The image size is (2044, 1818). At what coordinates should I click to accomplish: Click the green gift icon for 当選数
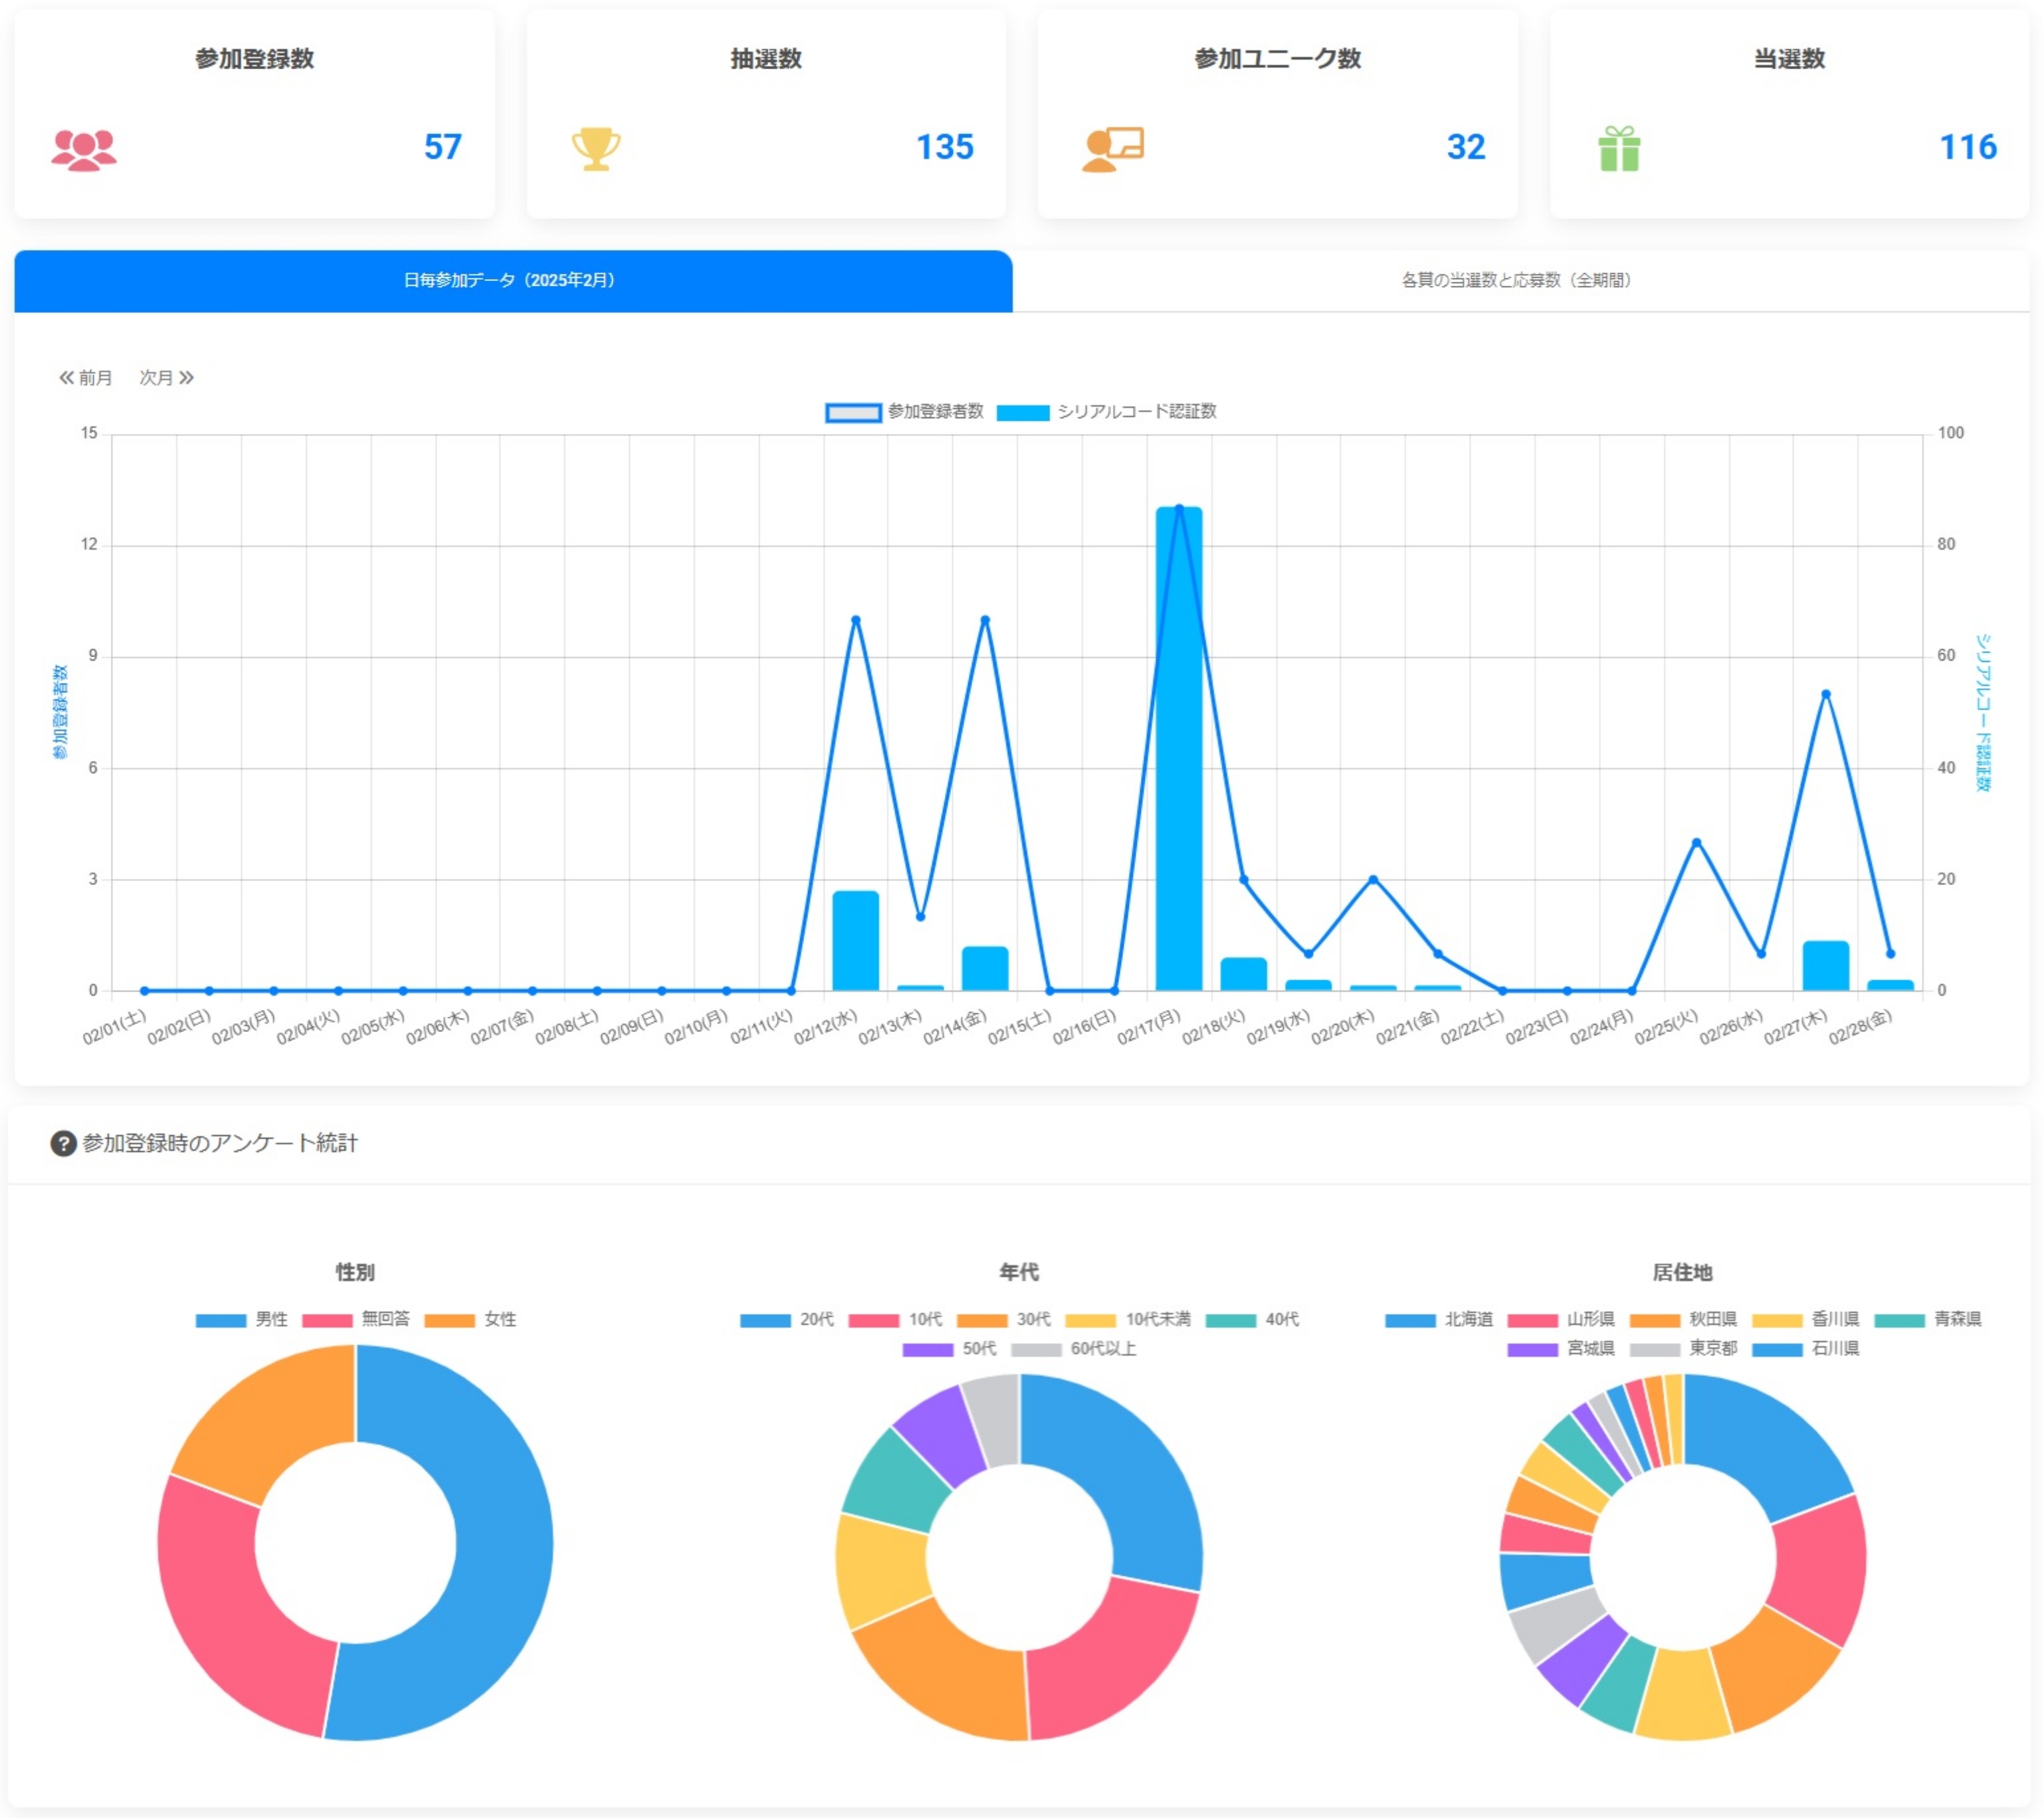click(x=1619, y=149)
